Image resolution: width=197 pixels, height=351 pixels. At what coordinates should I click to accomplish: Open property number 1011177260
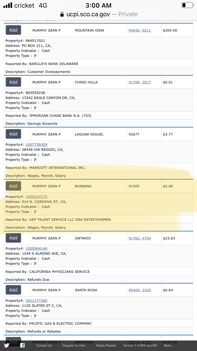click(37, 300)
